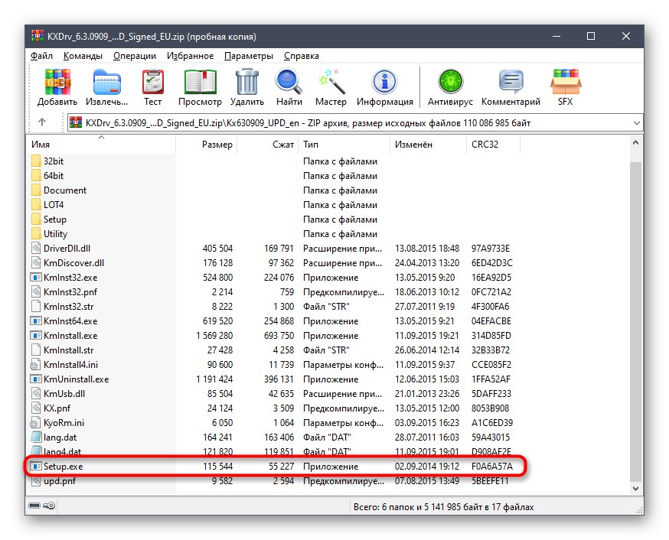Create SFX self-extracting archive icon
Image resolution: width=669 pixels, height=540 pixels.
pyautogui.click(x=566, y=82)
